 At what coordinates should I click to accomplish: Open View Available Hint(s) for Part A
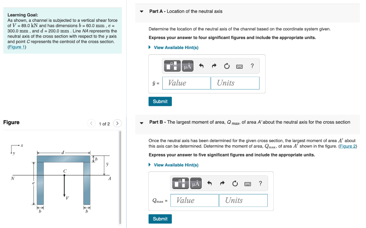click(175, 47)
